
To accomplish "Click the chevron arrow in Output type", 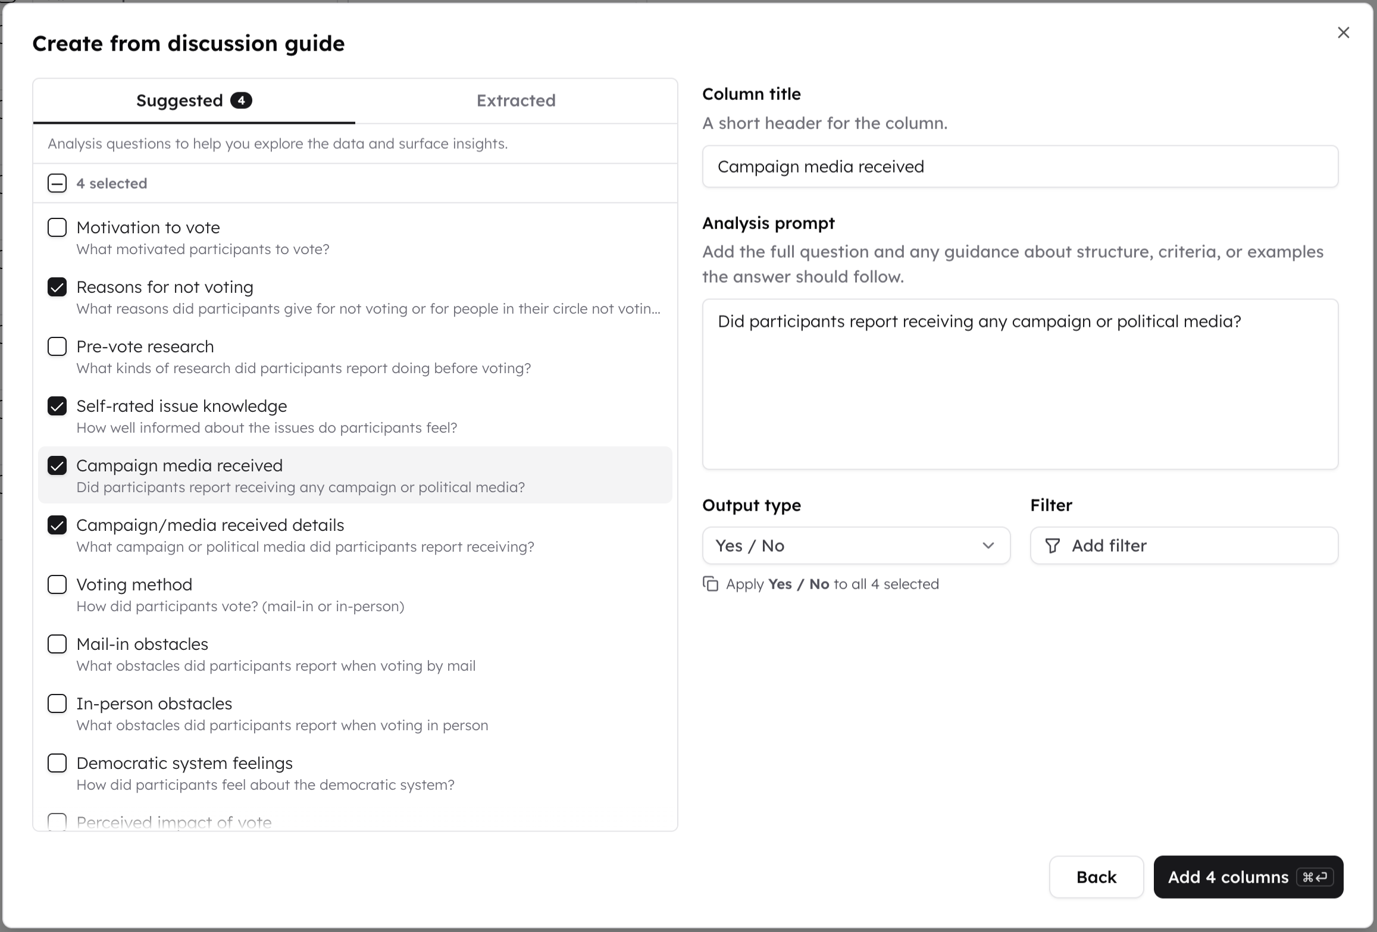I will 988,546.
